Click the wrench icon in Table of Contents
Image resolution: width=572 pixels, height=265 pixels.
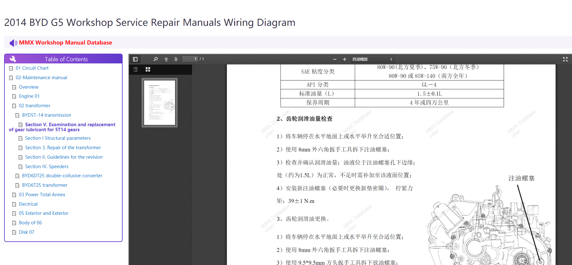click(13, 59)
